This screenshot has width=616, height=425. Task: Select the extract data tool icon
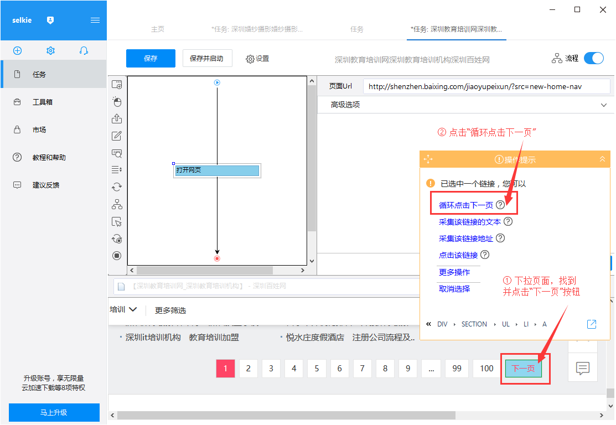[x=117, y=118]
